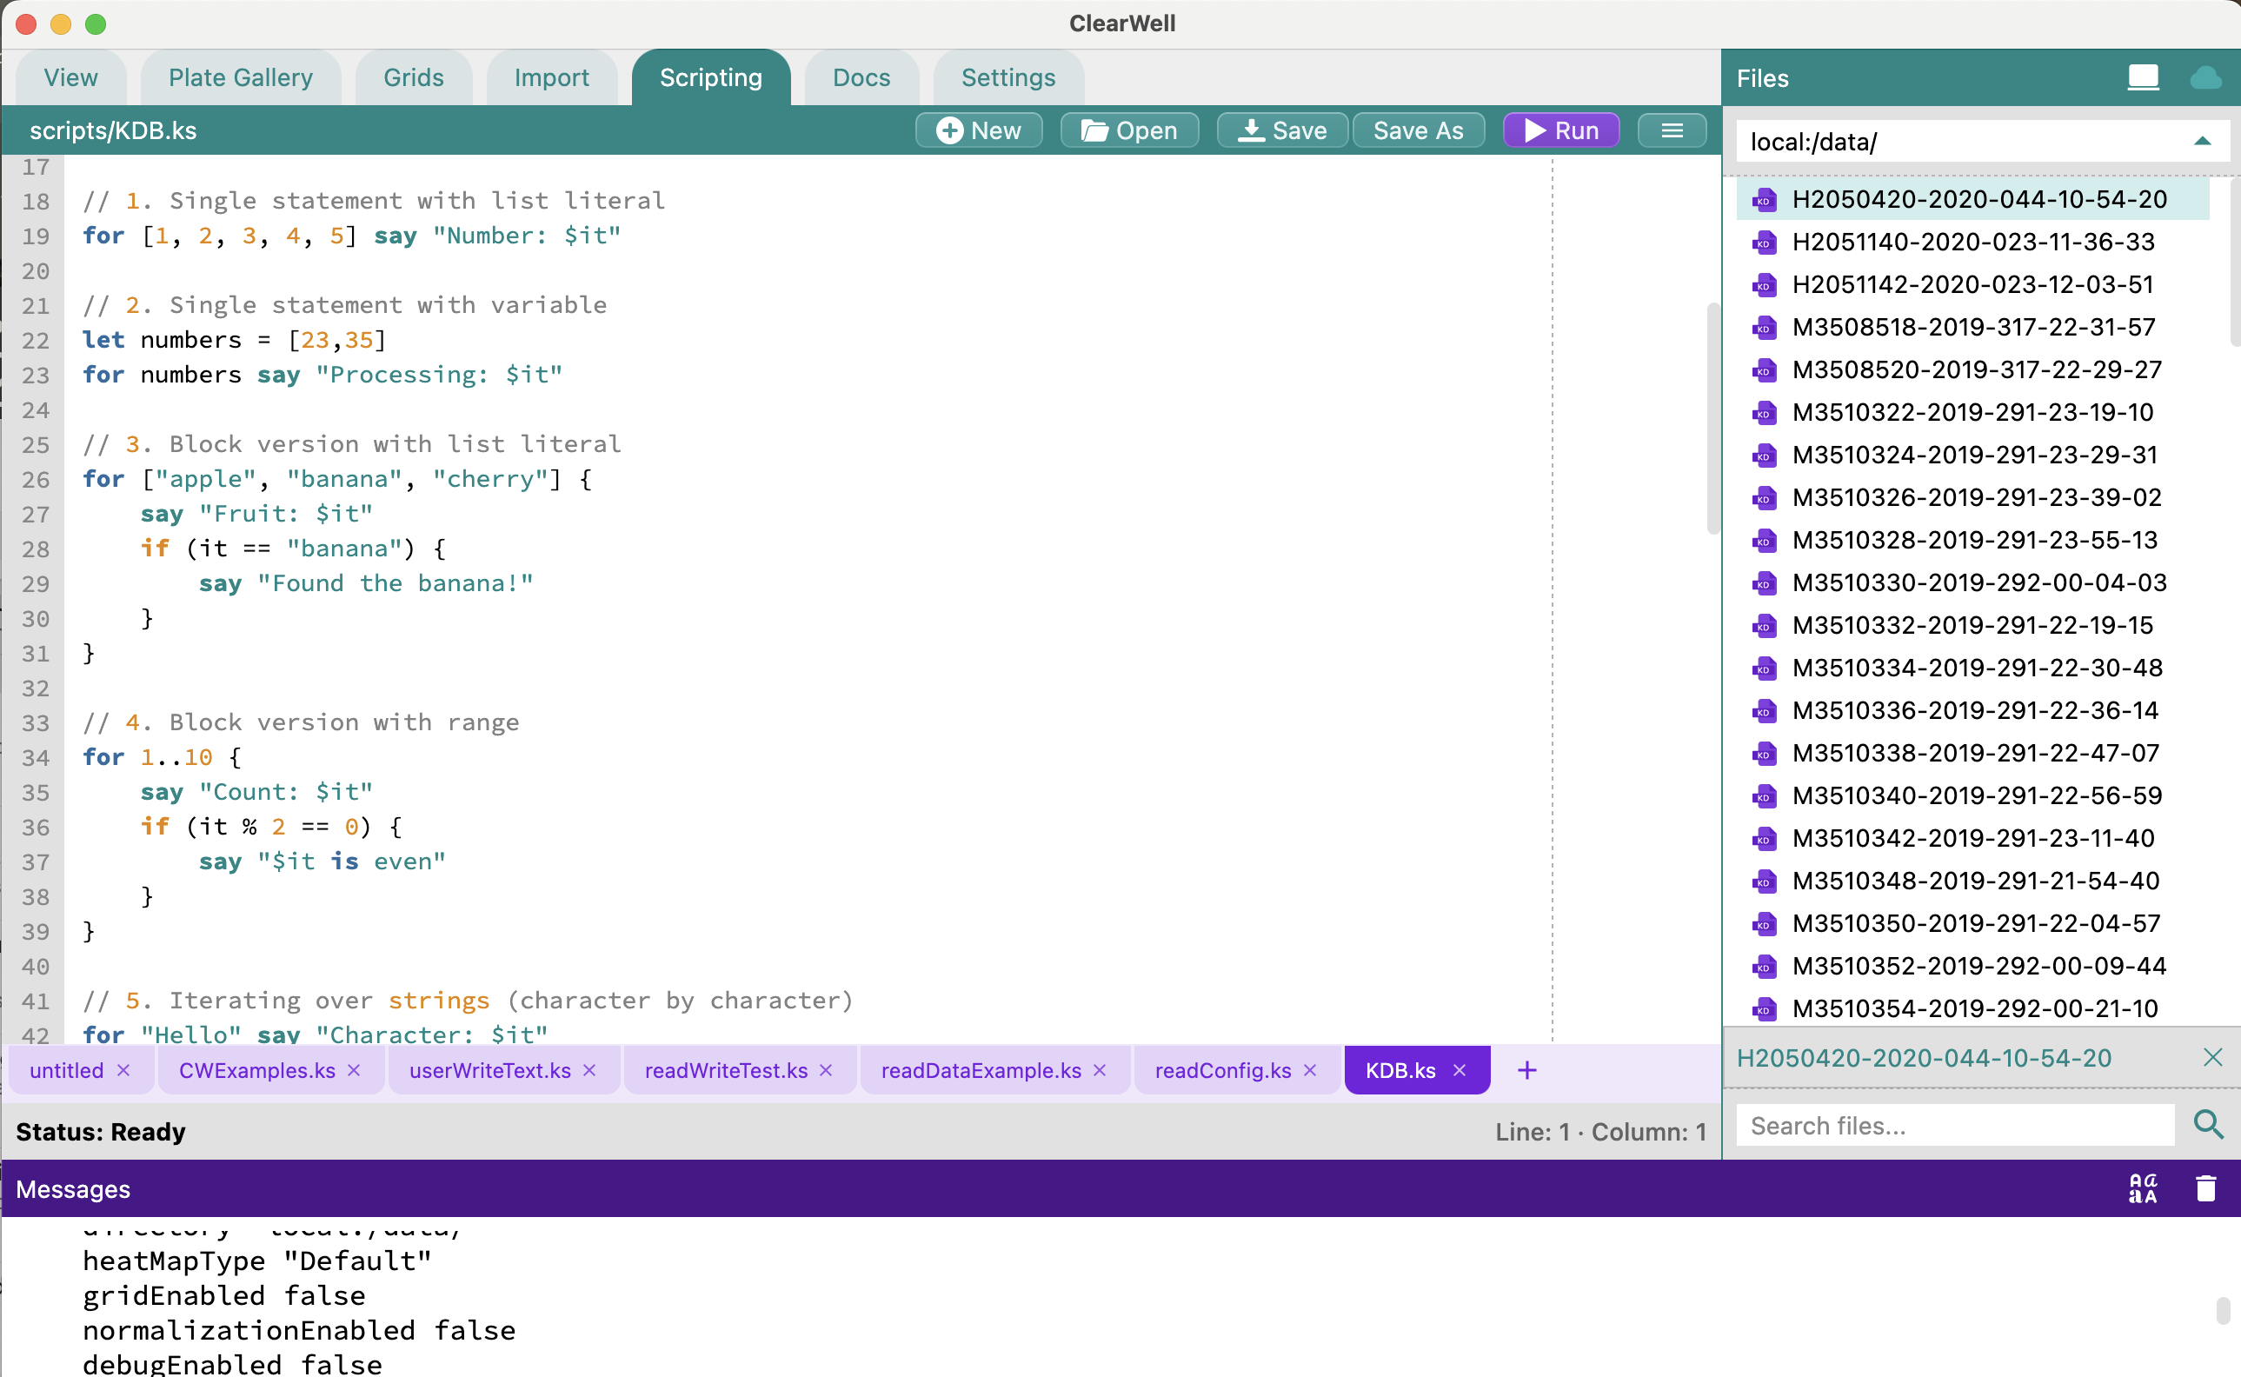Select file M3510322-2019-291-23-19-10

point(1972,413)
